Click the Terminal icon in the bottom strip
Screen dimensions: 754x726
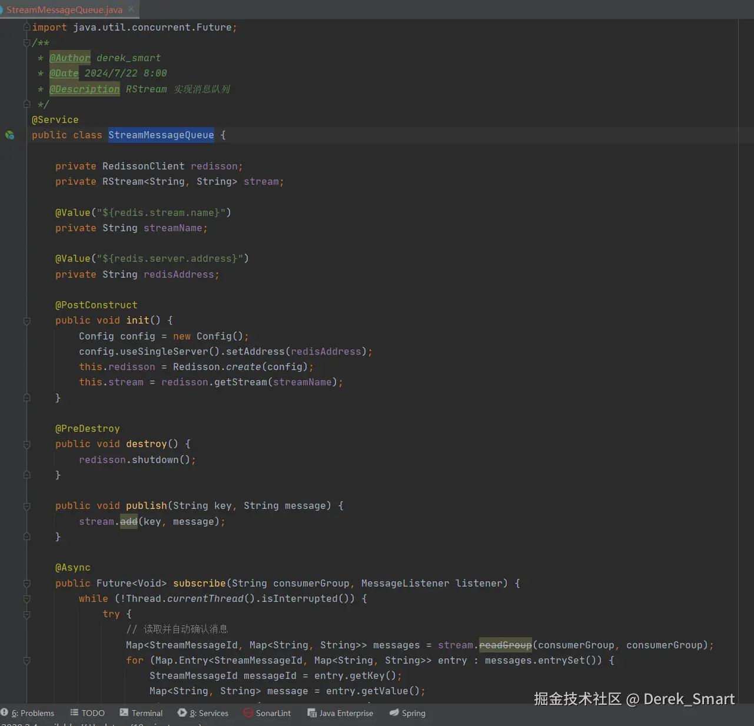point(124,712)
